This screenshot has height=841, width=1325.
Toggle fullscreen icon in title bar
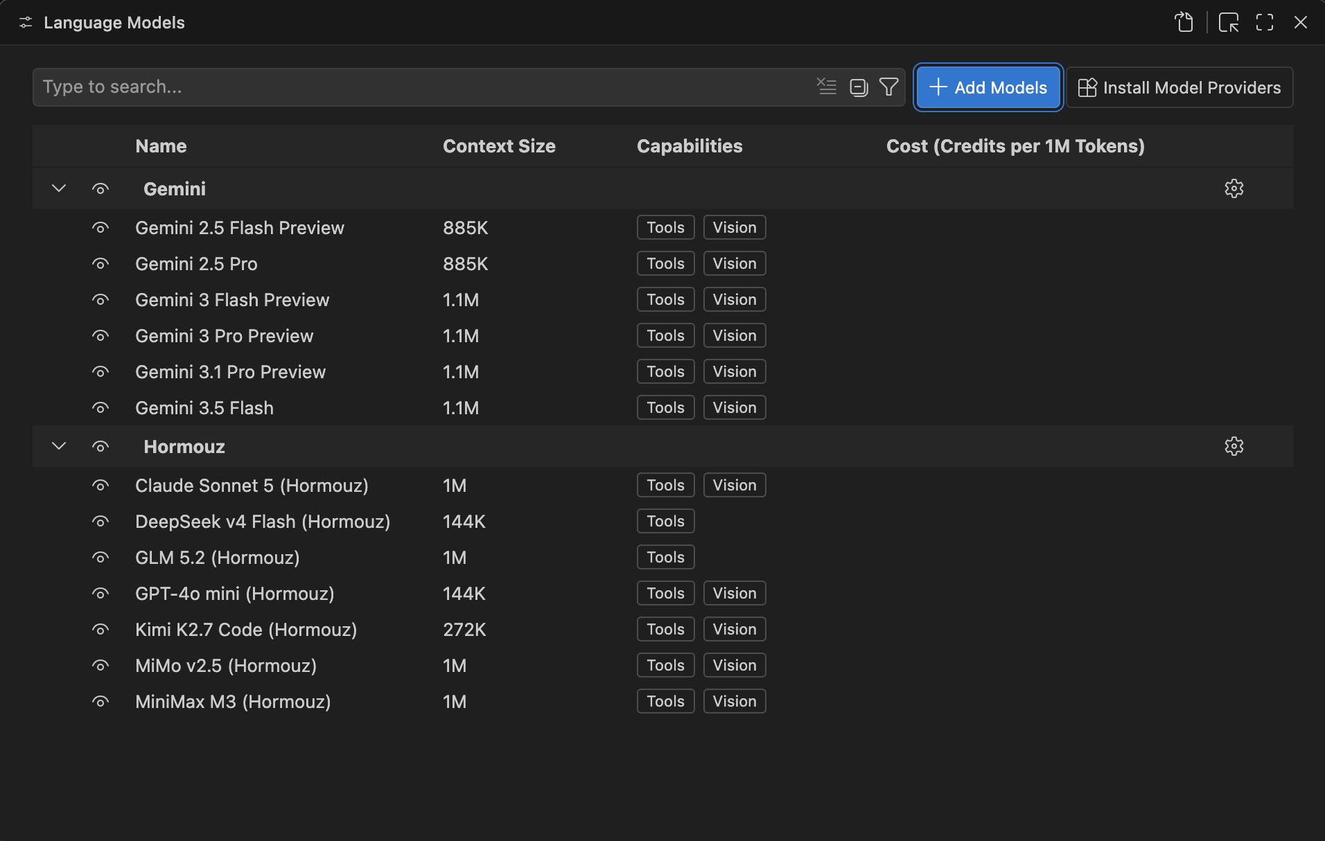pos(1265,23)
